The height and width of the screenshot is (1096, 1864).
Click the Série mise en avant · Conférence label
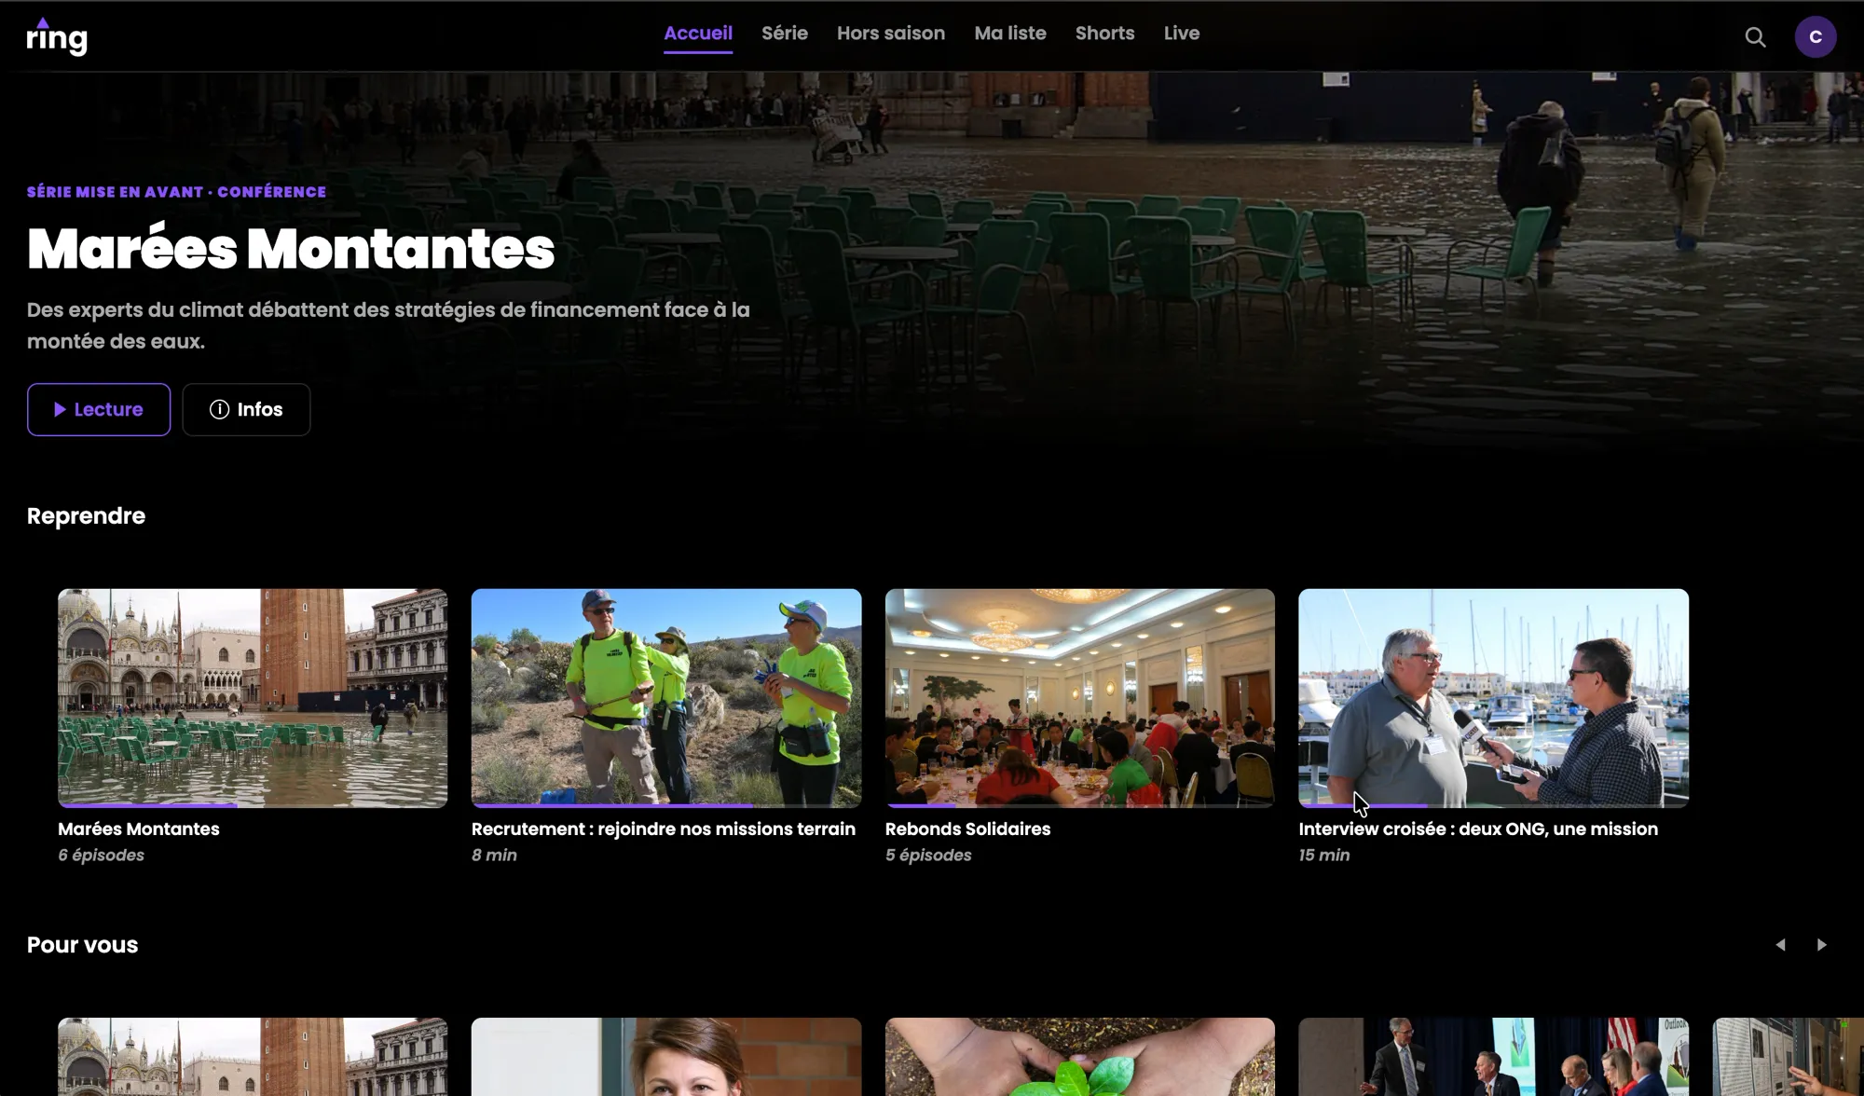tap(176, 192)
